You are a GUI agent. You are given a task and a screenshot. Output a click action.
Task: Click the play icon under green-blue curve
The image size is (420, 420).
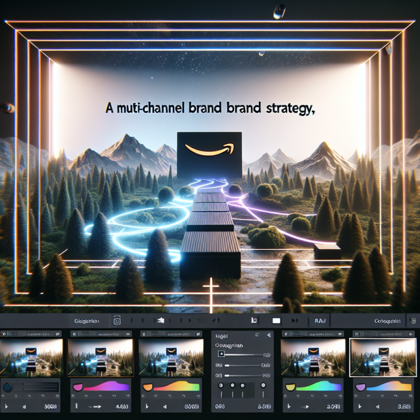click(289, 406)
